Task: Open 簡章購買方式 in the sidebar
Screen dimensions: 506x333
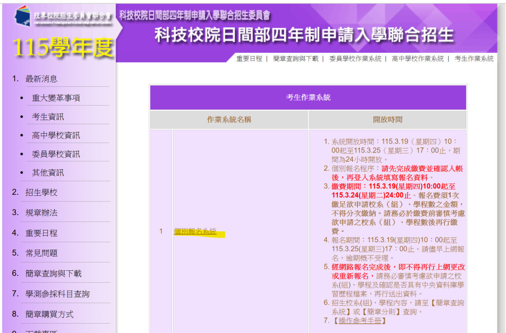Action: [x=49, y=314]
